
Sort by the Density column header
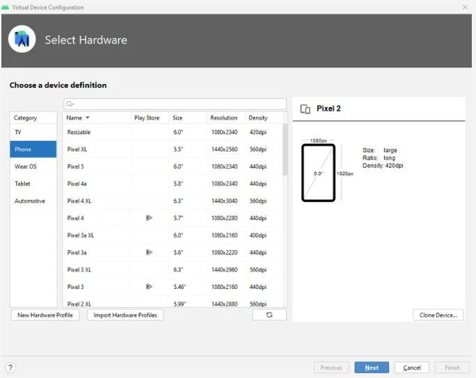(x=258, y=117)
